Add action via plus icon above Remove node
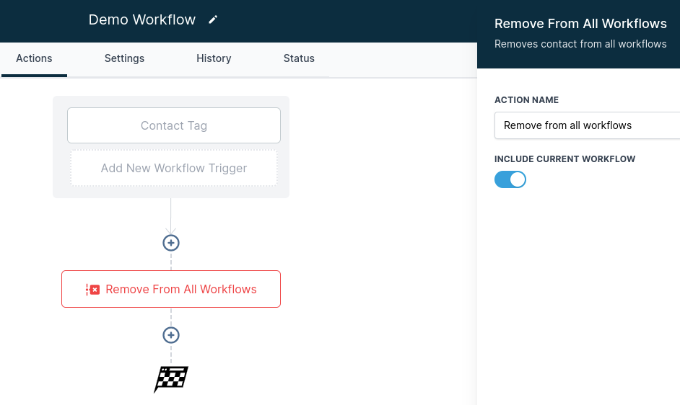The width and height of the screenshot is (680, 405). [171, 243]
